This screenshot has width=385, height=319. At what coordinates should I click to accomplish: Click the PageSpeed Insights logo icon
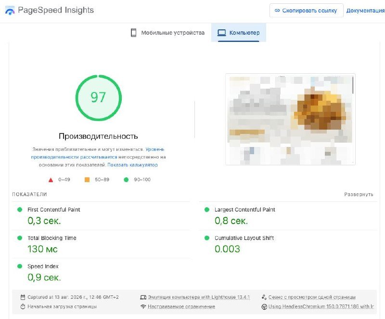click(x=10, y=11)
